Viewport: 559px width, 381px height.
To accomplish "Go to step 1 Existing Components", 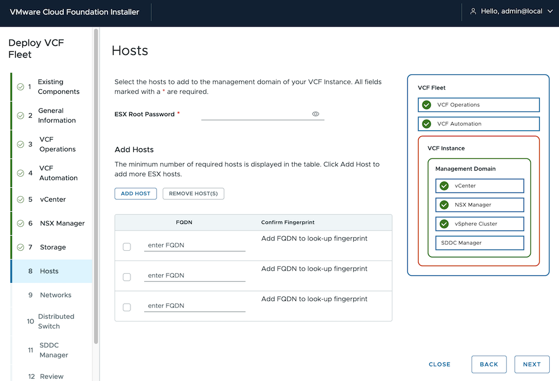I will pos(51,87).
